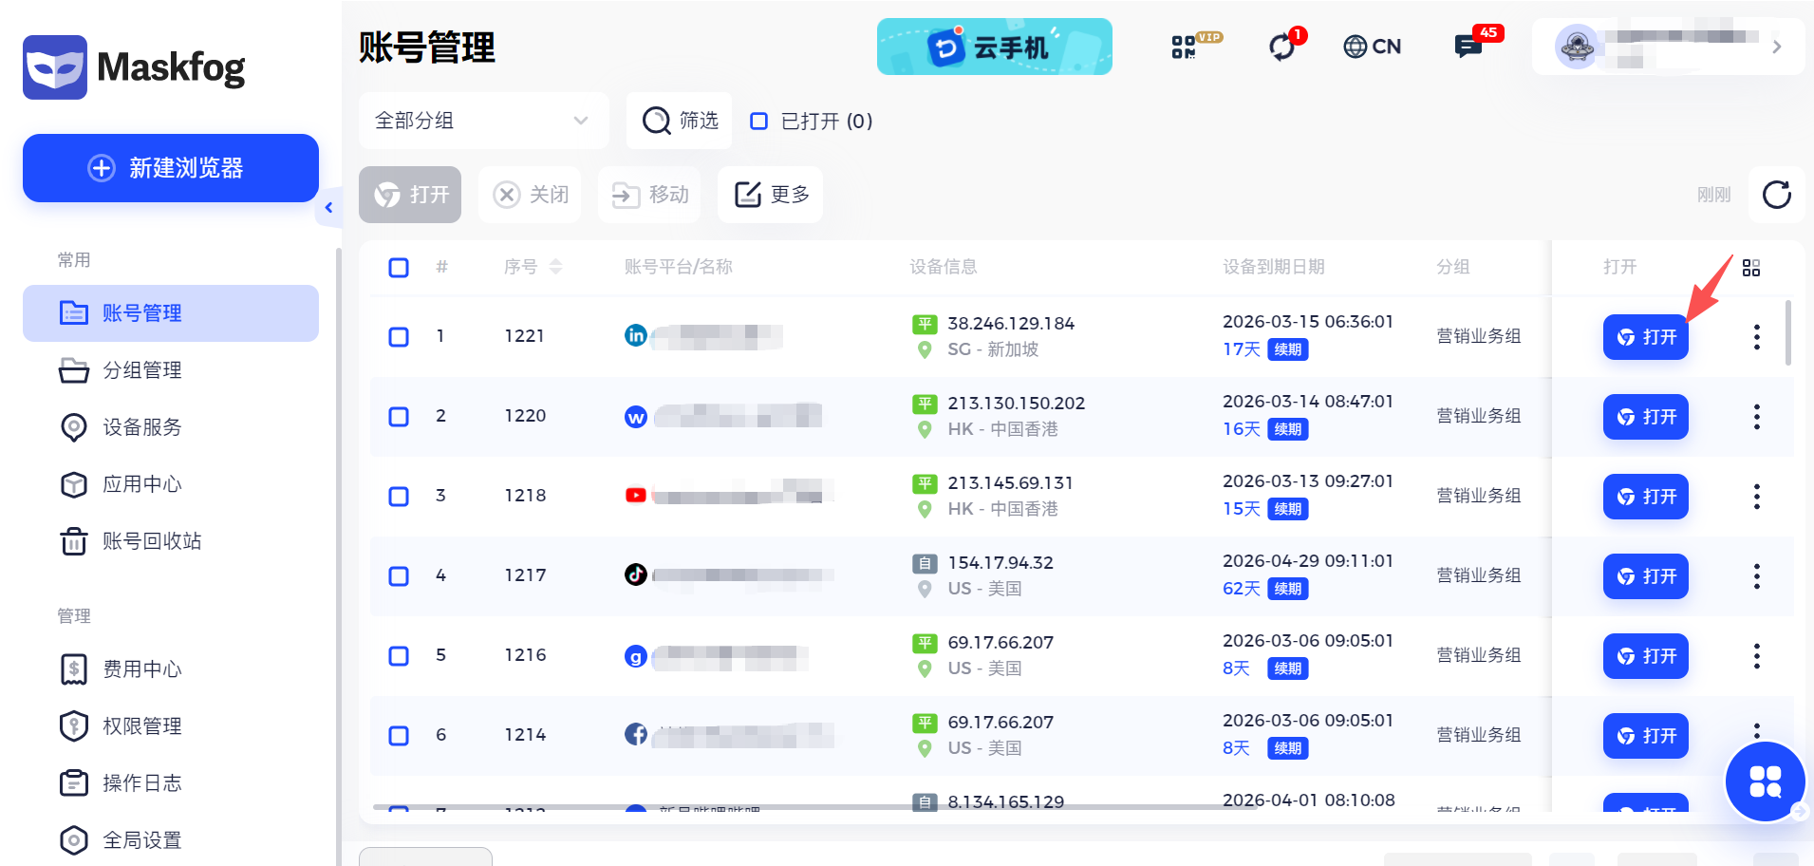Select checkbox for row 1220

399,417
